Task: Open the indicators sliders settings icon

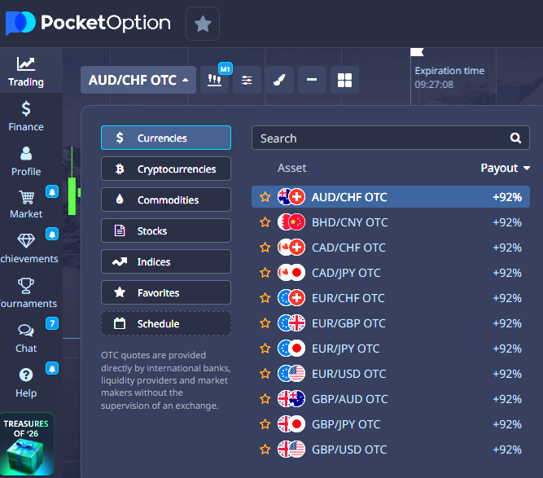Action: [247, 80]
